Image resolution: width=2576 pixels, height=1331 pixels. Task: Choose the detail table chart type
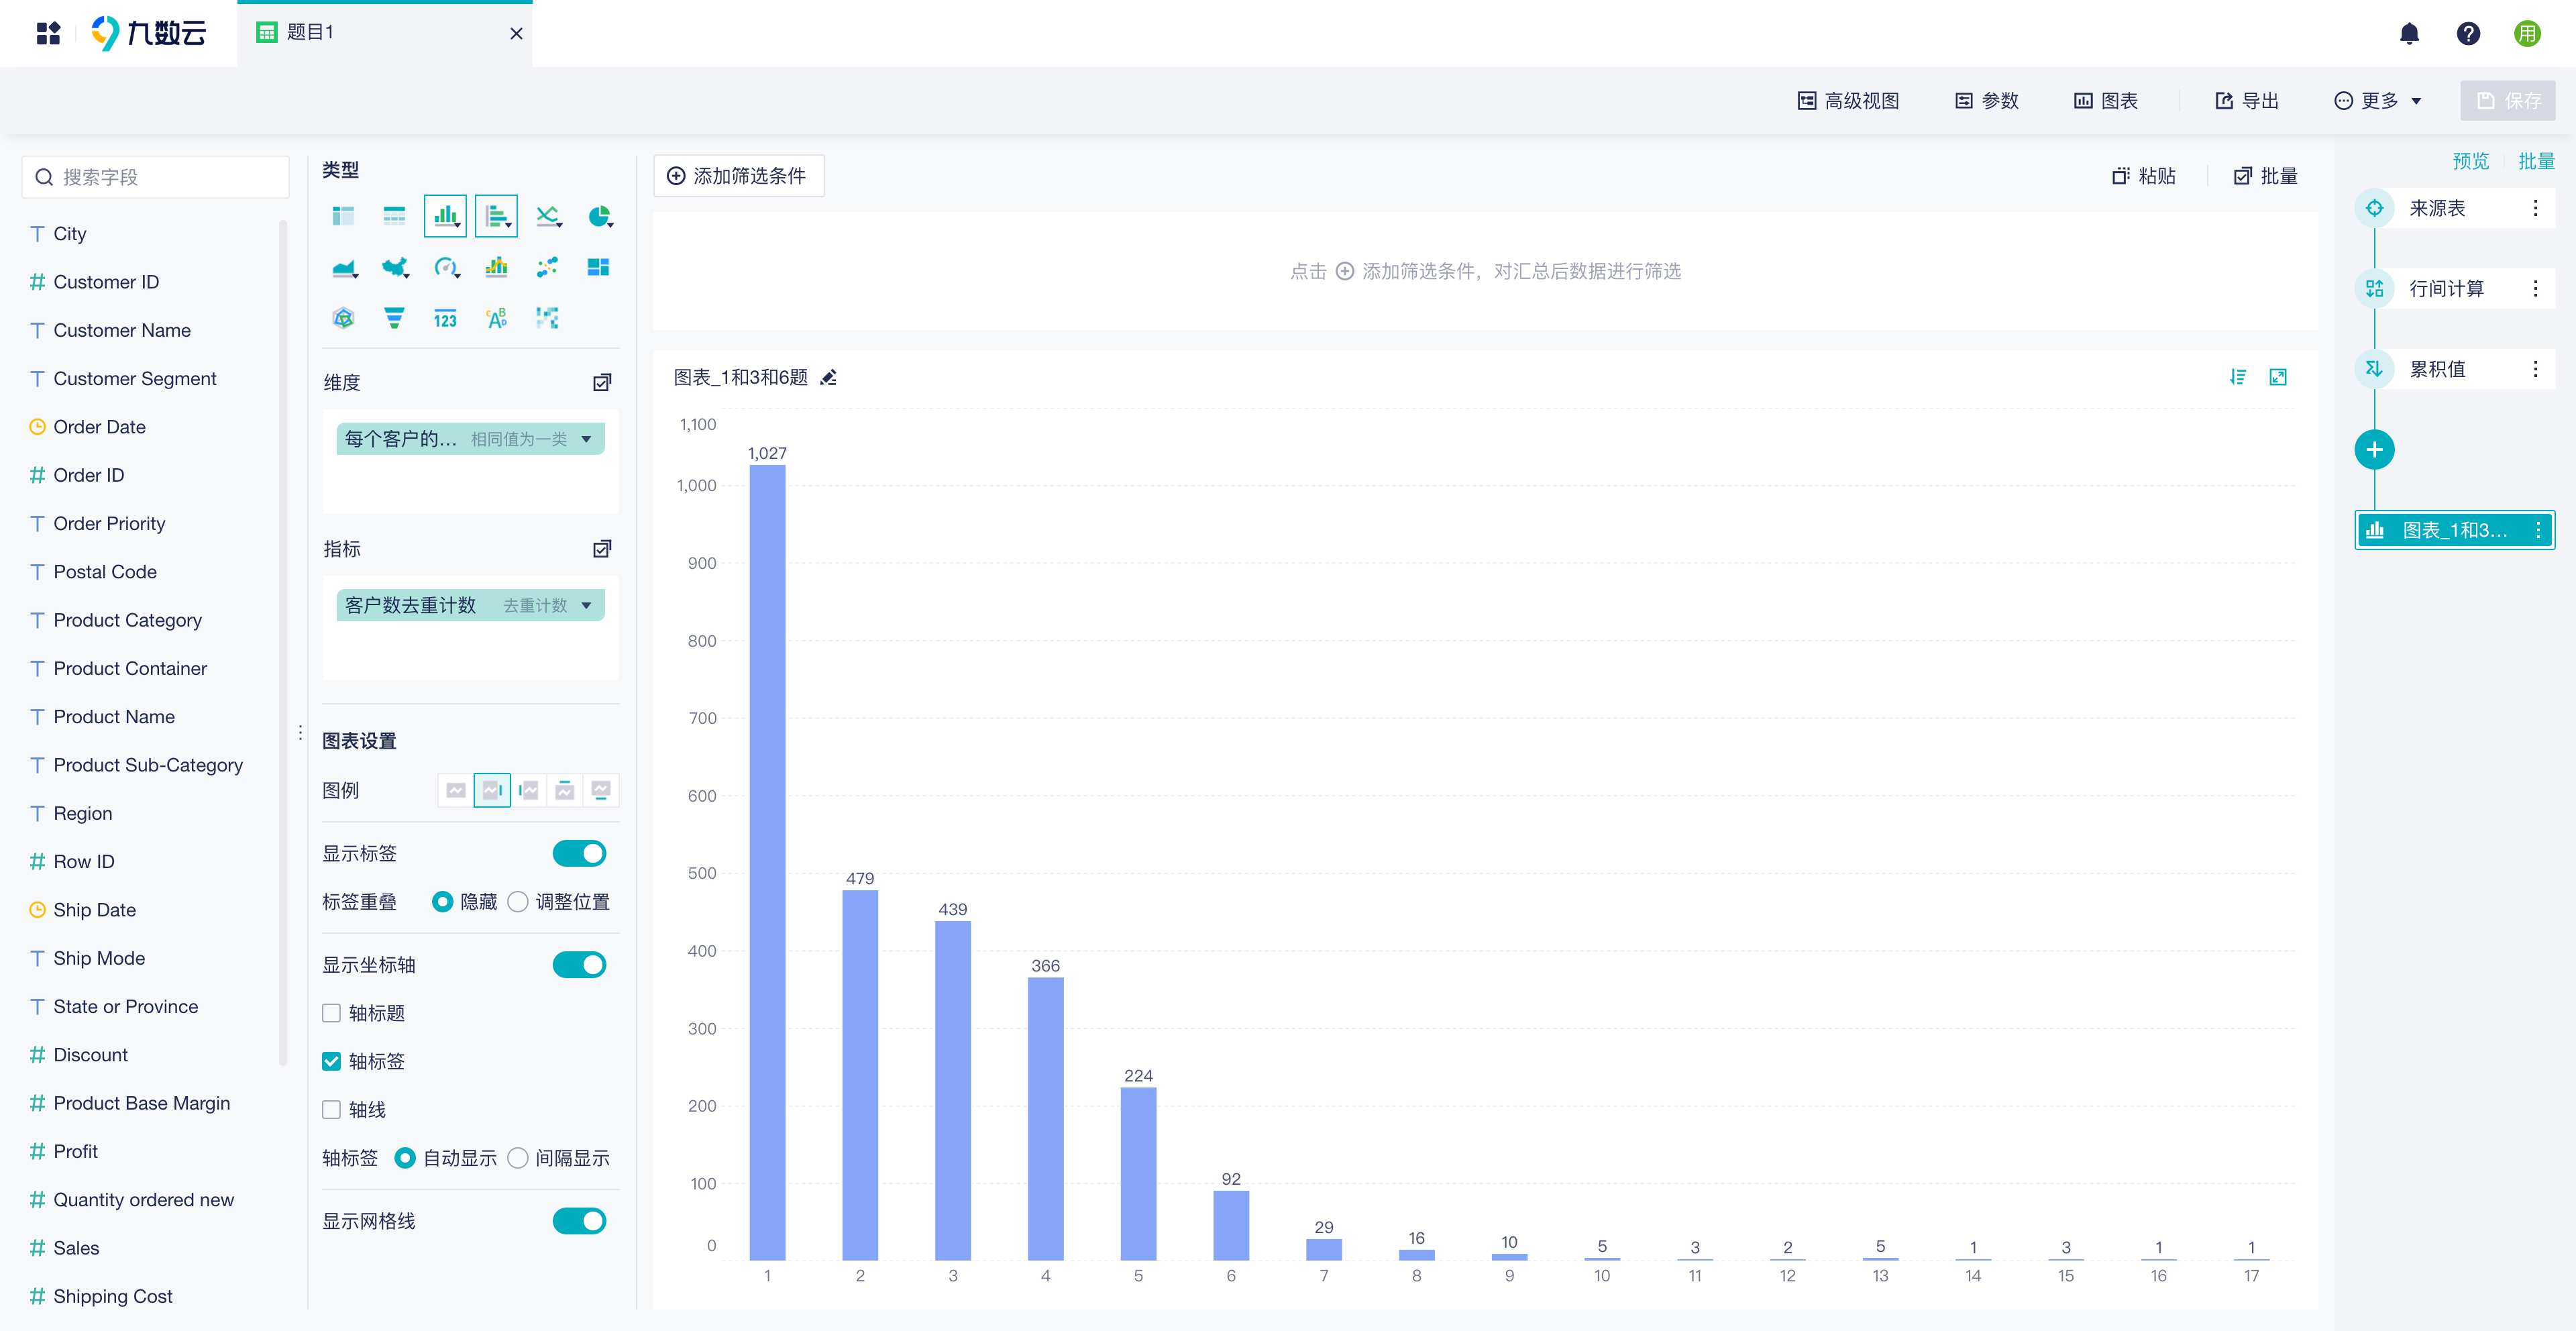[394, 216]
